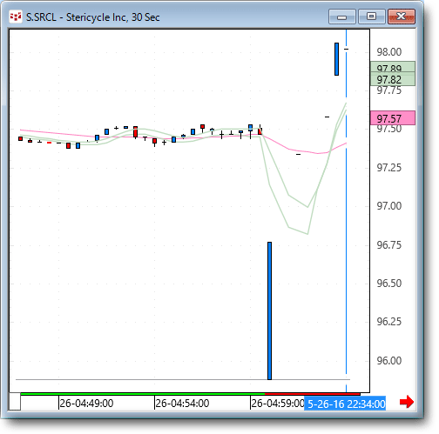Viewport: 439px width, 434px height.
Task: Click the red scroll-forward arrow
Action: tap(407, 402)
